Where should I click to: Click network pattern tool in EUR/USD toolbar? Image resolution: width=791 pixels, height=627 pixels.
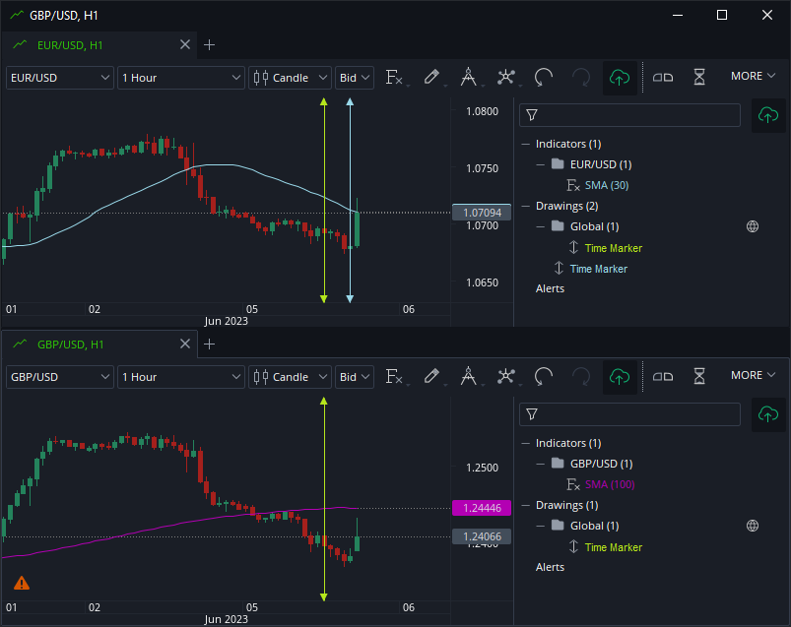tap(505, 77)
